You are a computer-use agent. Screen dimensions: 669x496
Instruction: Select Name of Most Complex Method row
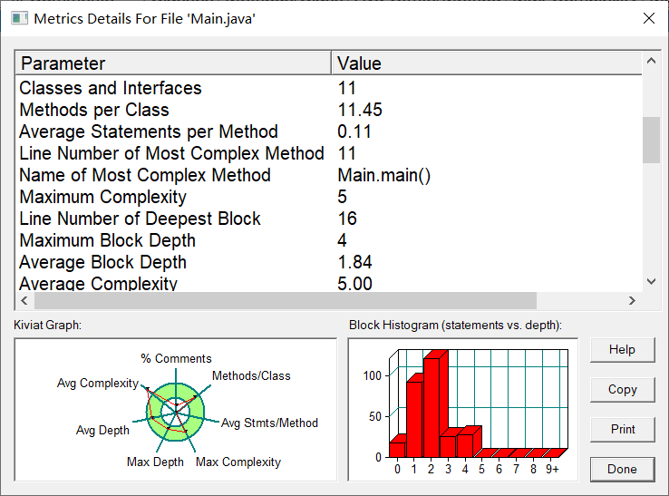pos(328,175)
